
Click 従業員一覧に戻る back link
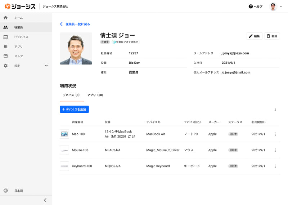click(x=75, y=24)
